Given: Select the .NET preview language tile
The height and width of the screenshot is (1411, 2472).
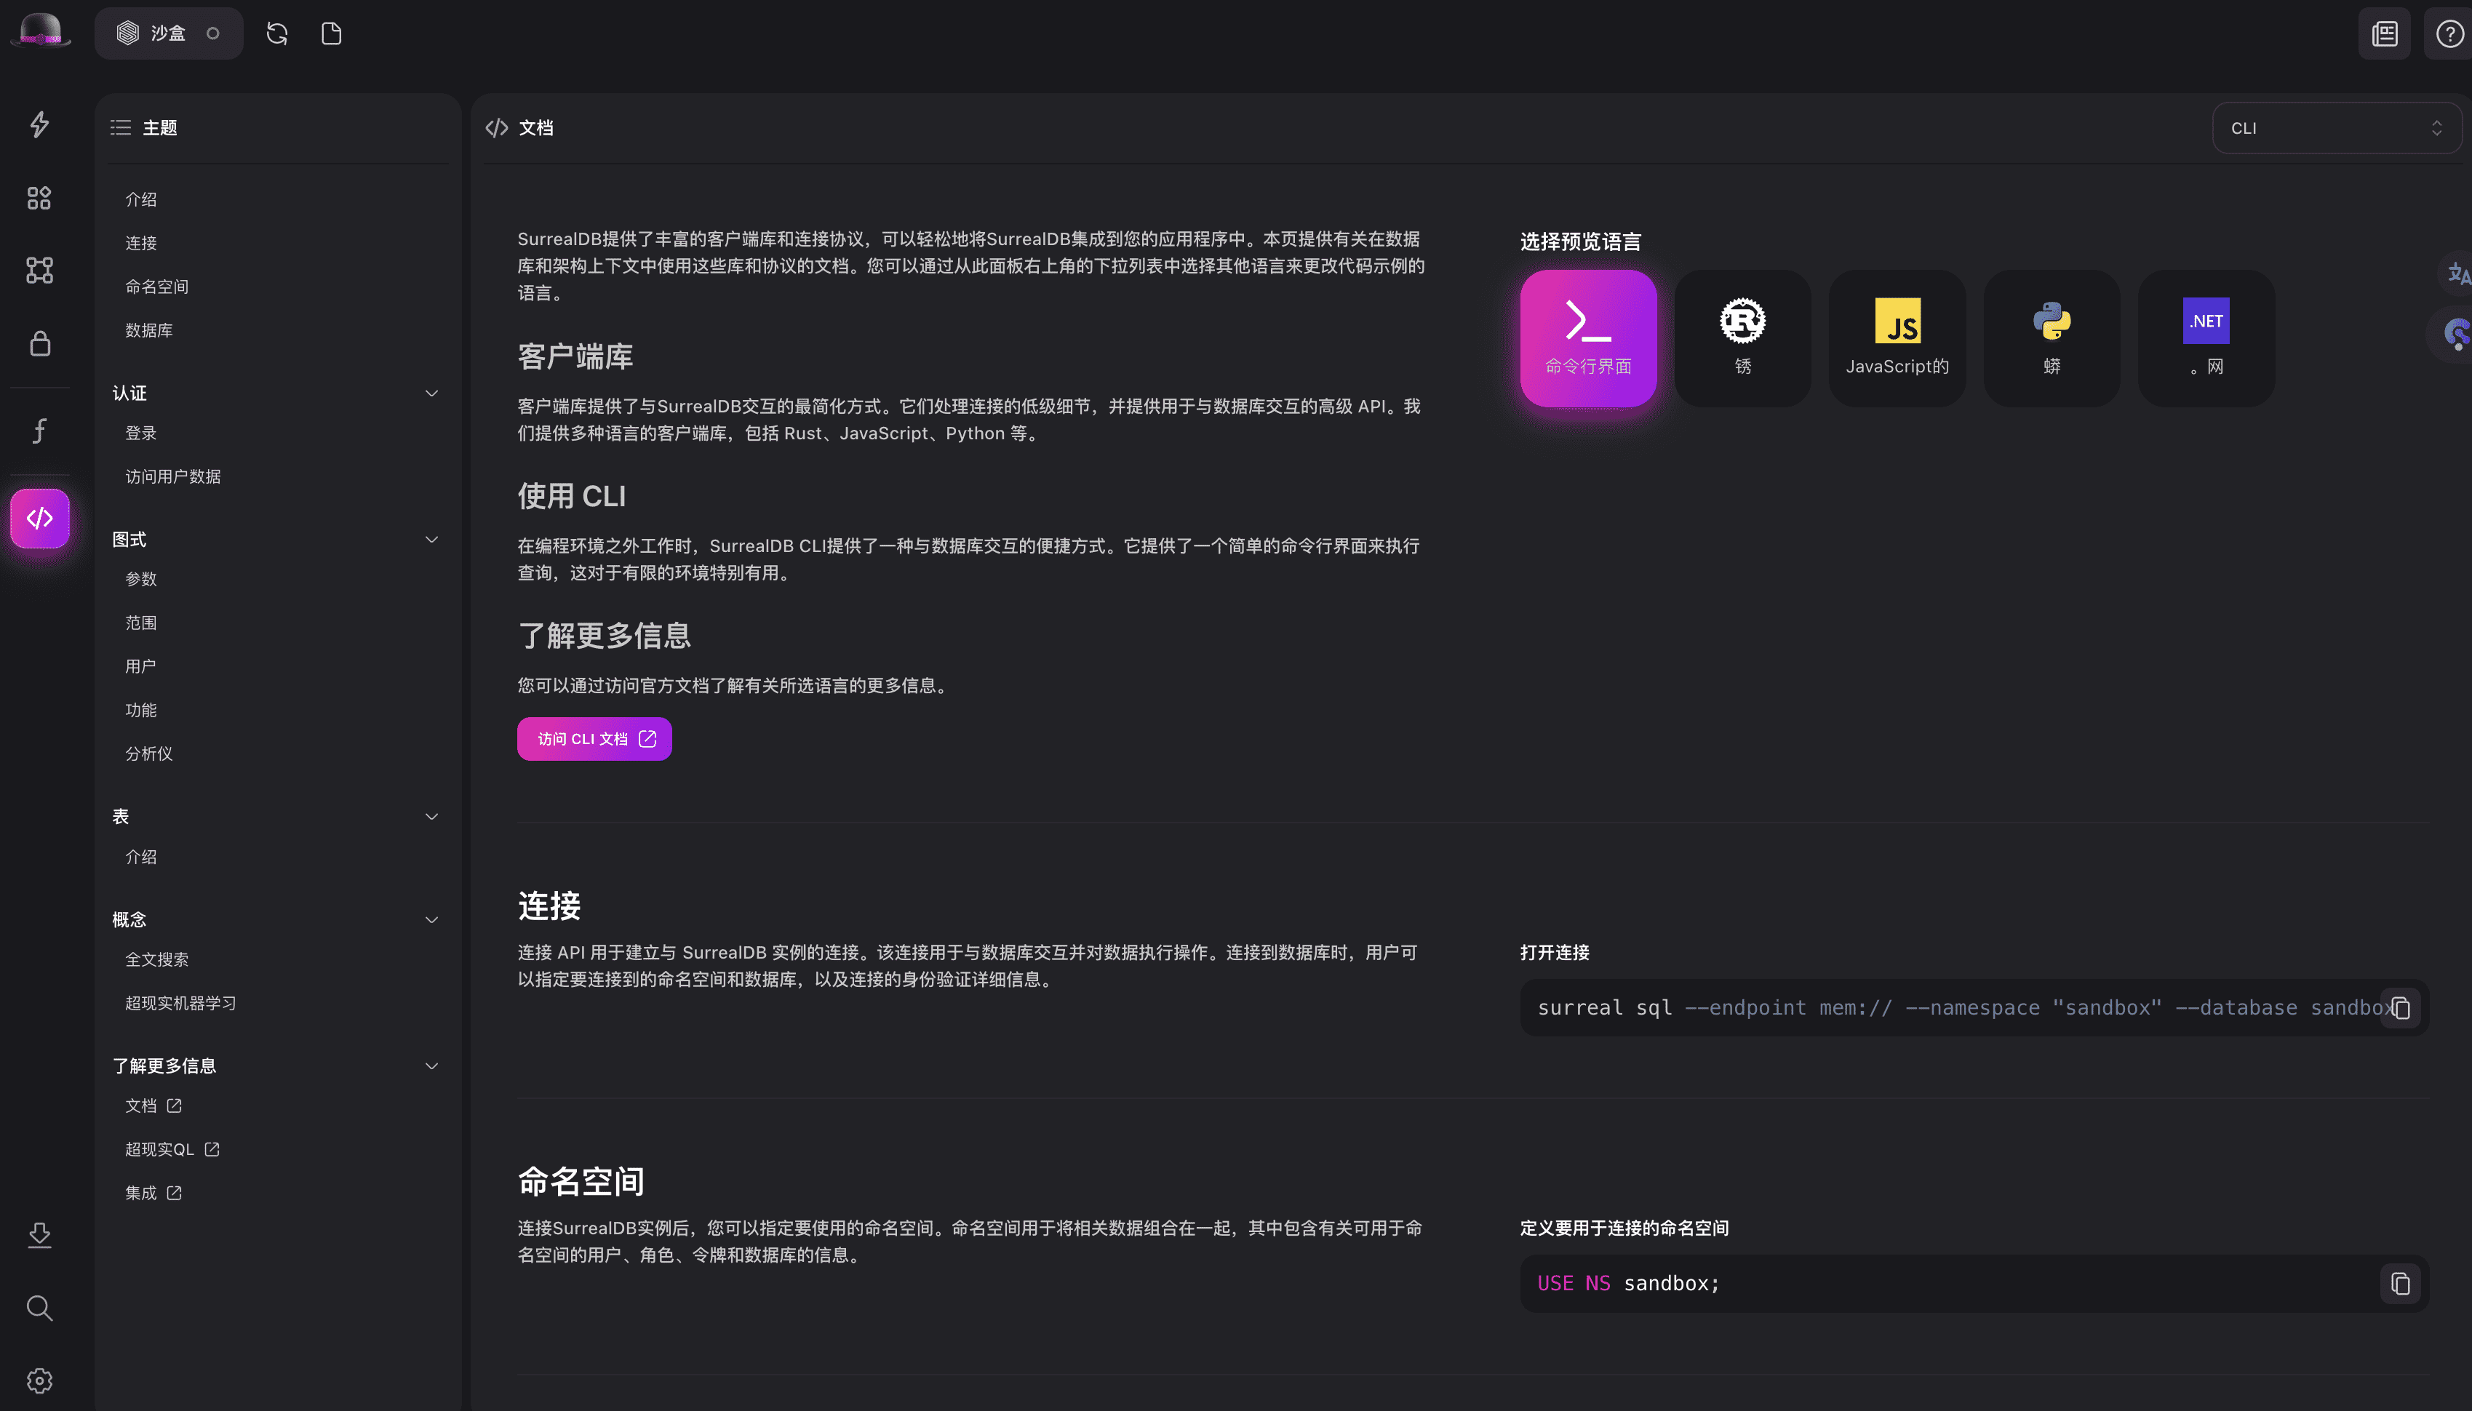Looking at the screenshot, I should (x=2206, y=337).
